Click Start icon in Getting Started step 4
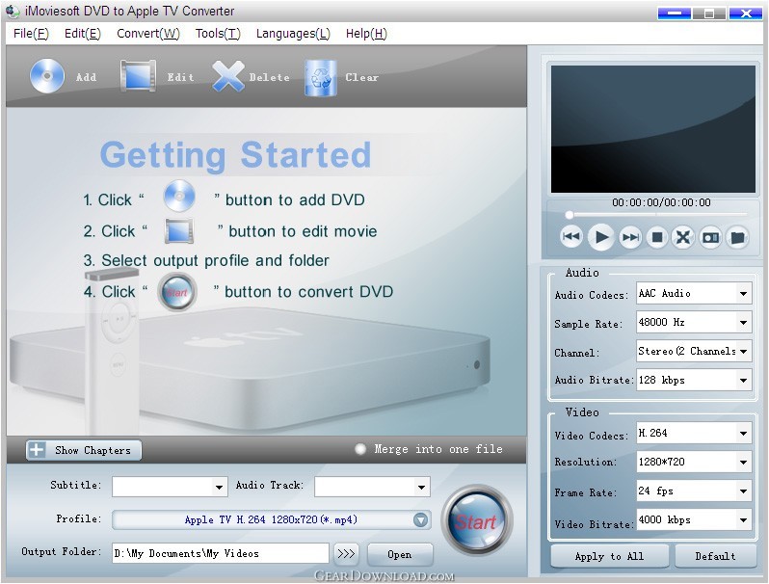The image size is (769, 584). click(177, 292)
